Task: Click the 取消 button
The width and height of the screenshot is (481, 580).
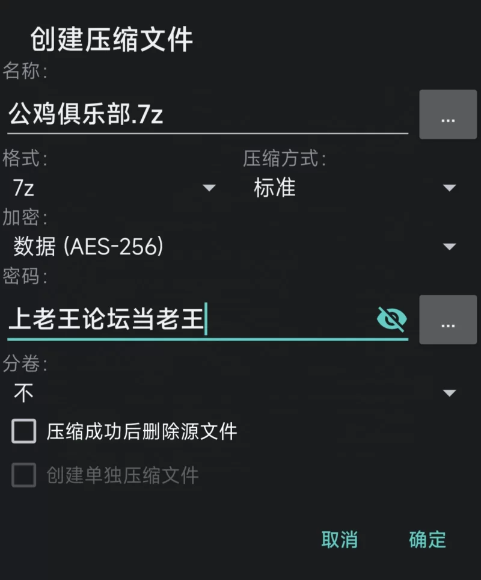Action: point(339,540)
